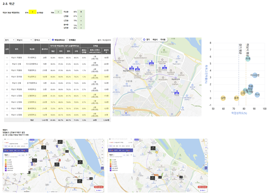Click the 미사동 breadcrumb on the map
269x196 pixels.
[x=163, y=39]
